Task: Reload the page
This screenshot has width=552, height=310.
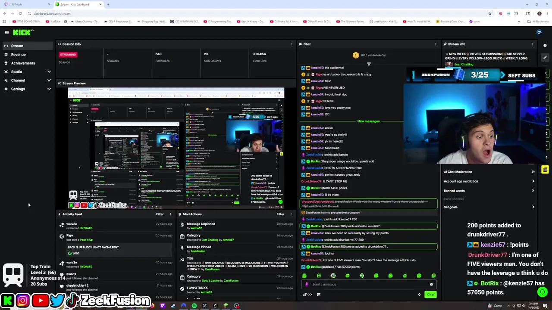Action: [20, 13]
